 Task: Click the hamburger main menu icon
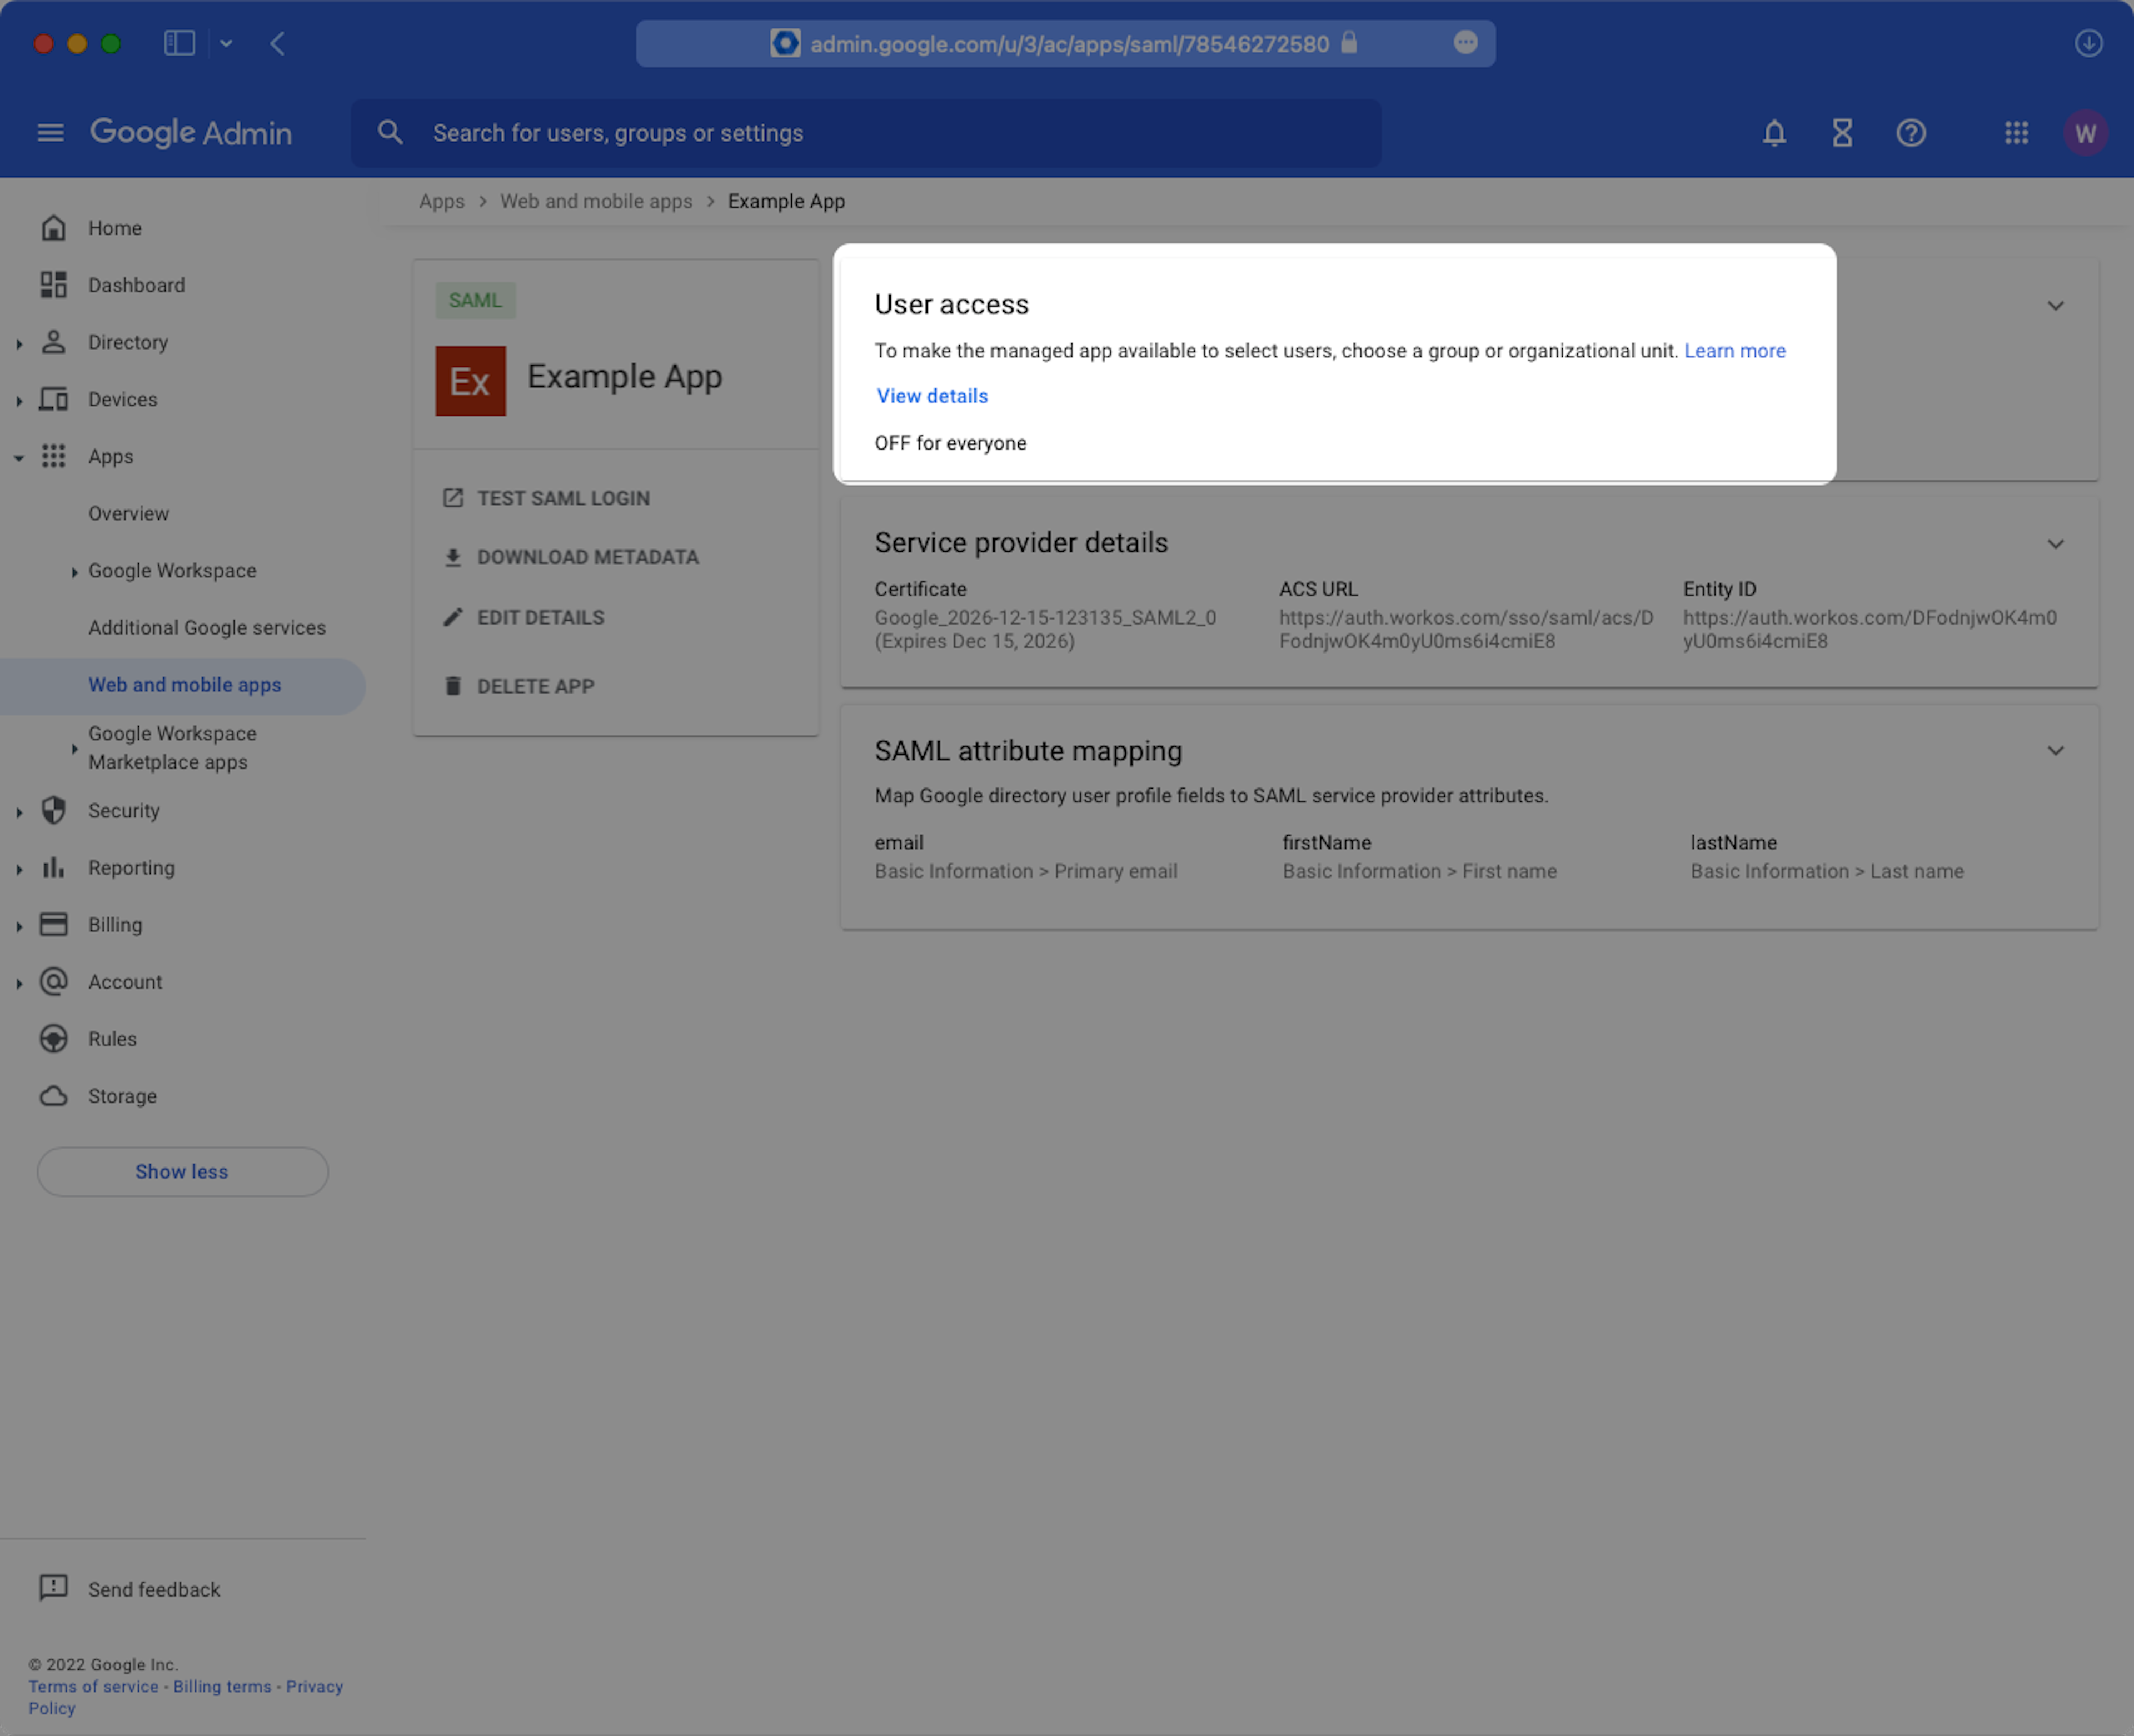click(x=50, y=133)
